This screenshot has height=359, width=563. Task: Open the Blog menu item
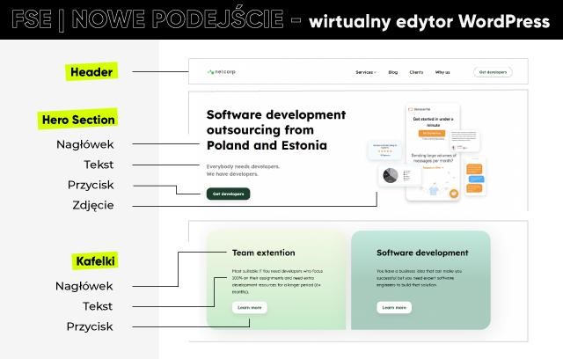(x=392, y=72)
